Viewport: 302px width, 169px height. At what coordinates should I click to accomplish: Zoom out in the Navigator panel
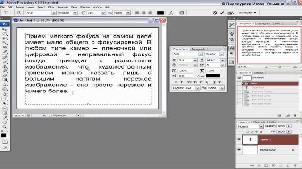pos(266,67)
